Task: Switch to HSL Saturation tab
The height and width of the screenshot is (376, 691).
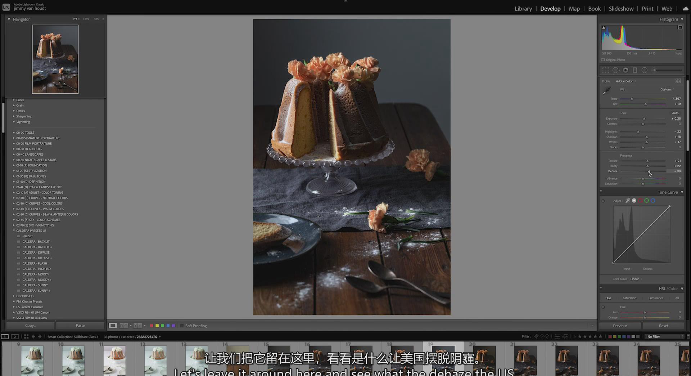Action: (x=629, y=298)
